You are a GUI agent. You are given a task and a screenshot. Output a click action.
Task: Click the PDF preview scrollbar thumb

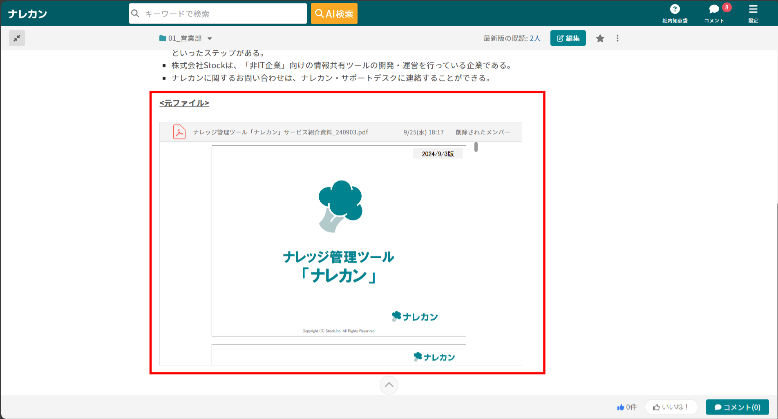476,147
